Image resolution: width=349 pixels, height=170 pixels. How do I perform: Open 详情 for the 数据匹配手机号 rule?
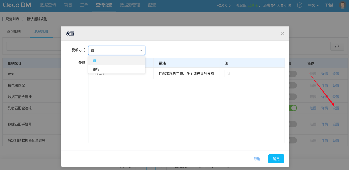tap(324, 124)
